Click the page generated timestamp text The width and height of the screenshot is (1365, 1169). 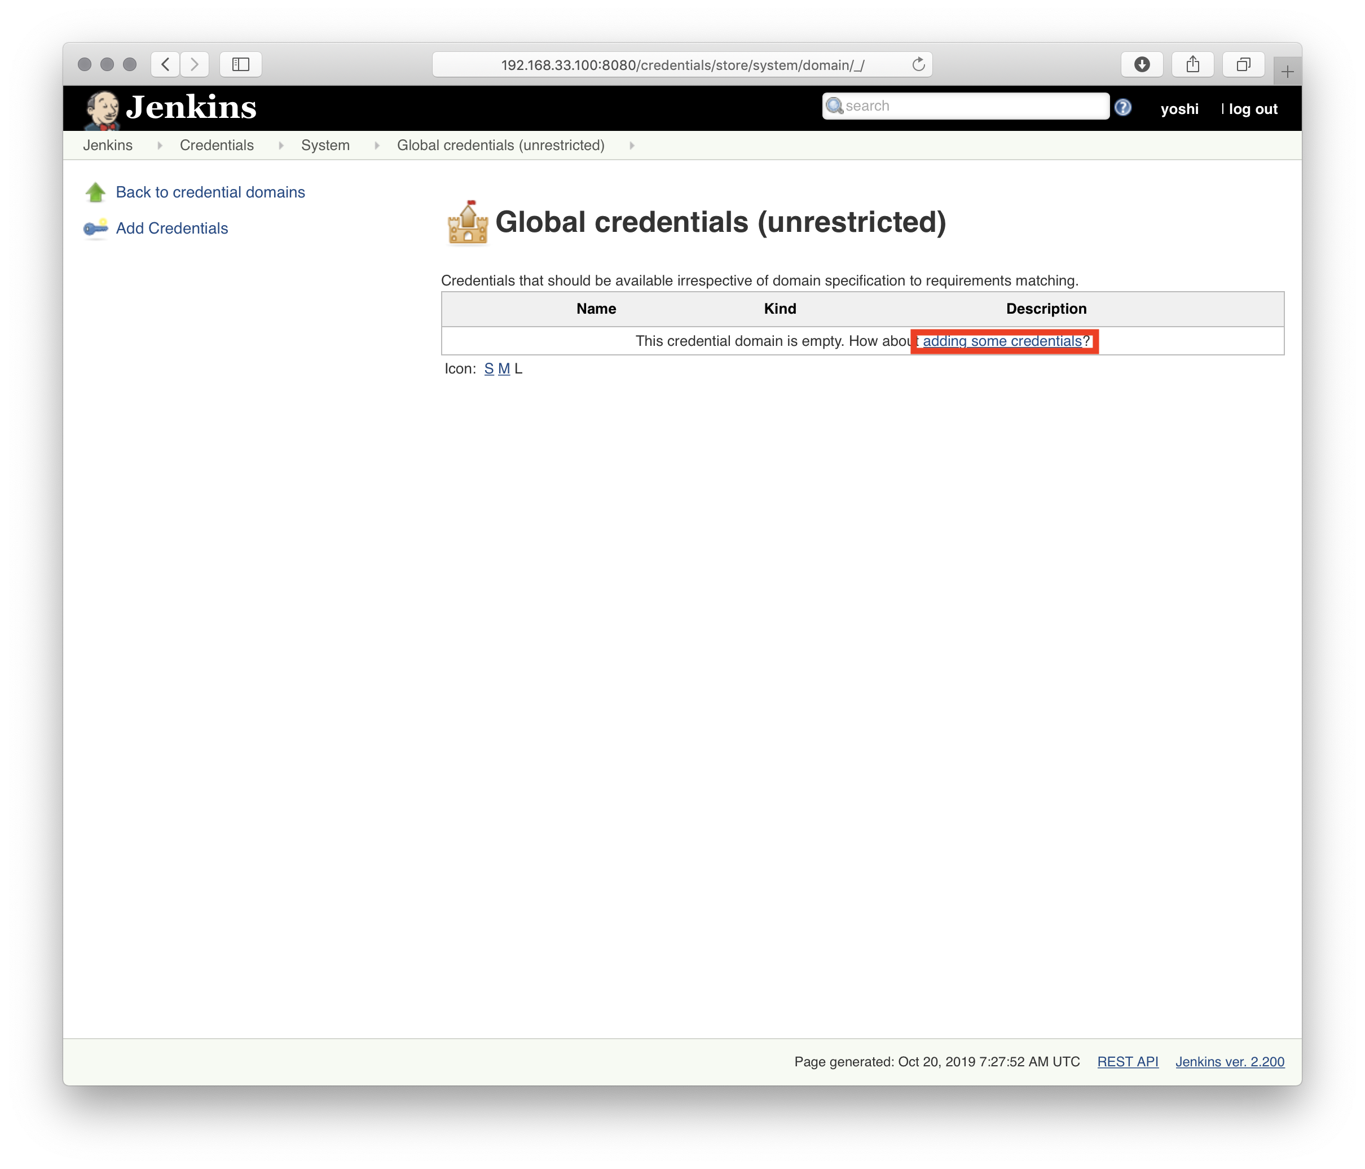click(x=937, y=1062)
